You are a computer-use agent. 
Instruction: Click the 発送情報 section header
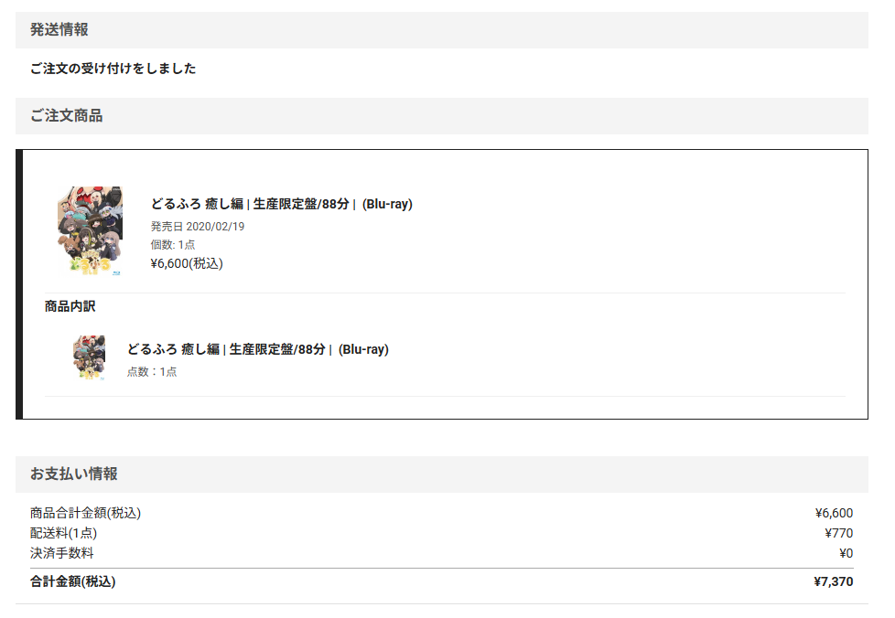(59, 30)
